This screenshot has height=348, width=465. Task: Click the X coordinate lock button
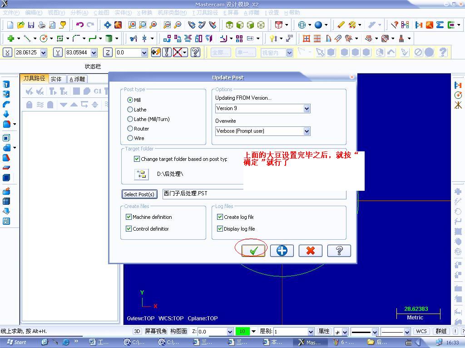(x=7, y=53)
